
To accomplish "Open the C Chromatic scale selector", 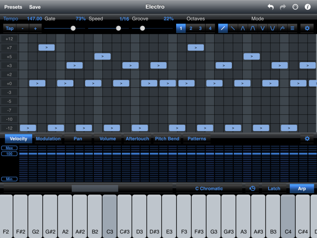I will (209, 189).
